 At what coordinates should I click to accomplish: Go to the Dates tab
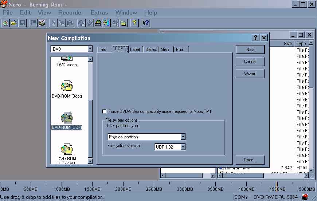tap(150, 50)
